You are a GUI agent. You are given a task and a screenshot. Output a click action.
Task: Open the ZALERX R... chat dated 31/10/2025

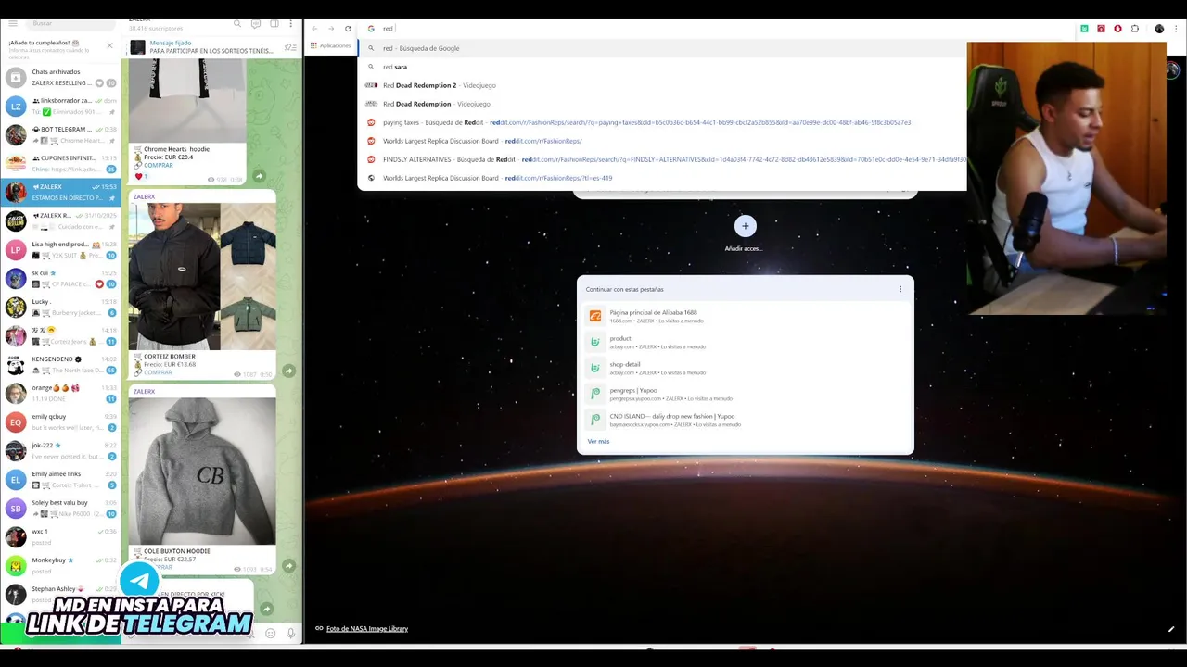point(60,220)
